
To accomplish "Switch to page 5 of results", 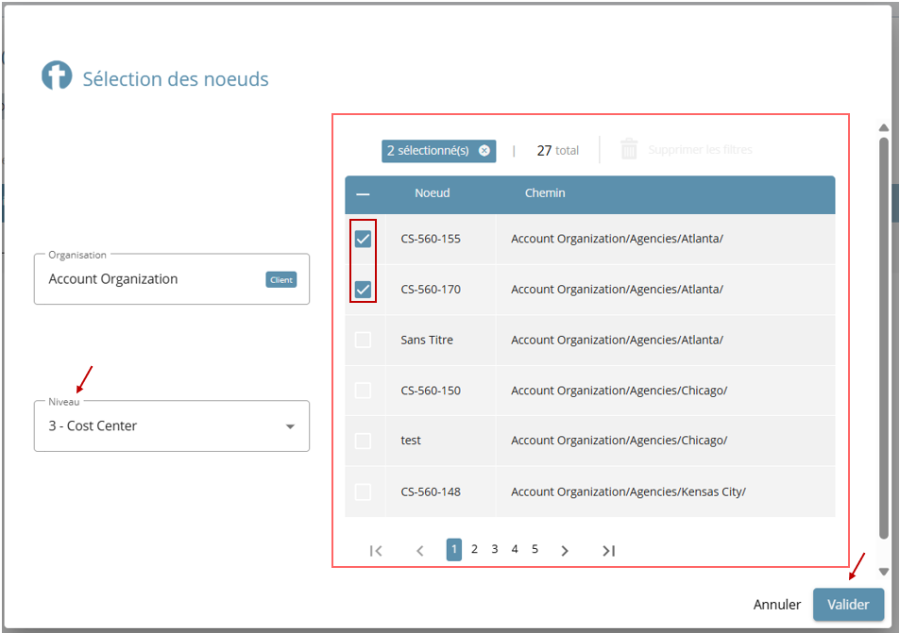I will point(535,549).
